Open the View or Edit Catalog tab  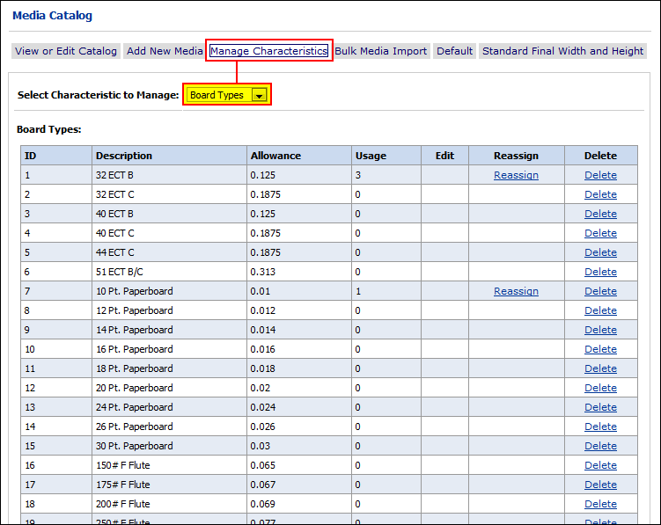pos(66,51)
